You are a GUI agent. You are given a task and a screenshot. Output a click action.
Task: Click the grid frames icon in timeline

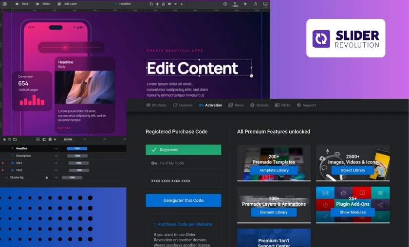[38, 140]
